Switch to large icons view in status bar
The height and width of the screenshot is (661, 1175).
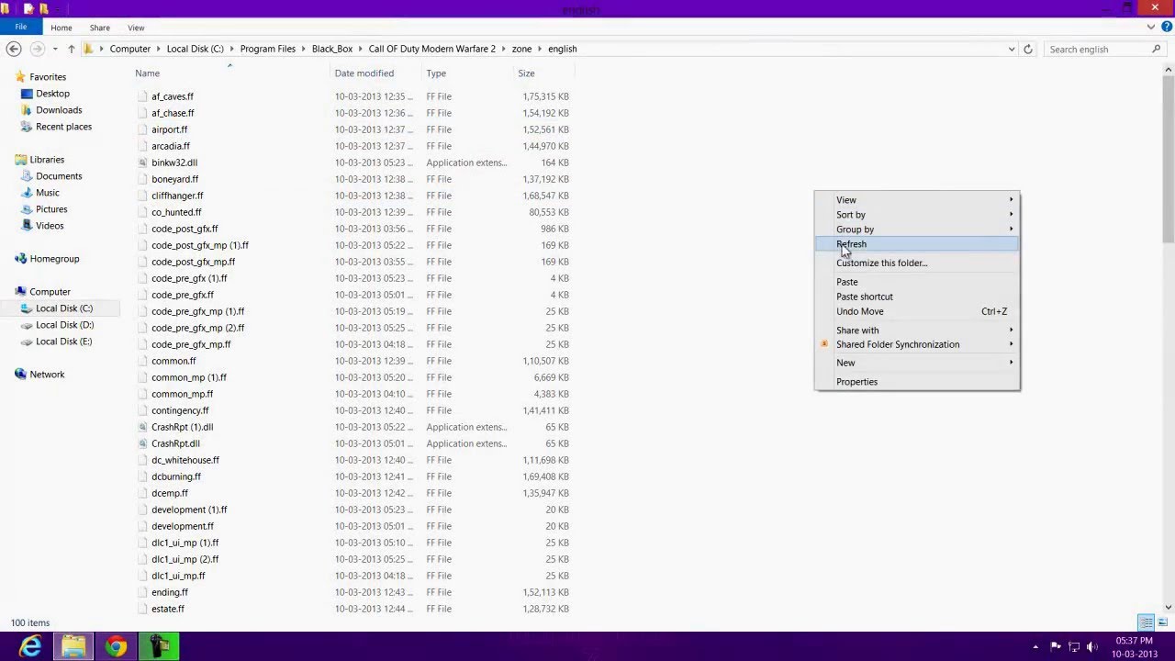pyautogui.click(x=1162, y=622)
